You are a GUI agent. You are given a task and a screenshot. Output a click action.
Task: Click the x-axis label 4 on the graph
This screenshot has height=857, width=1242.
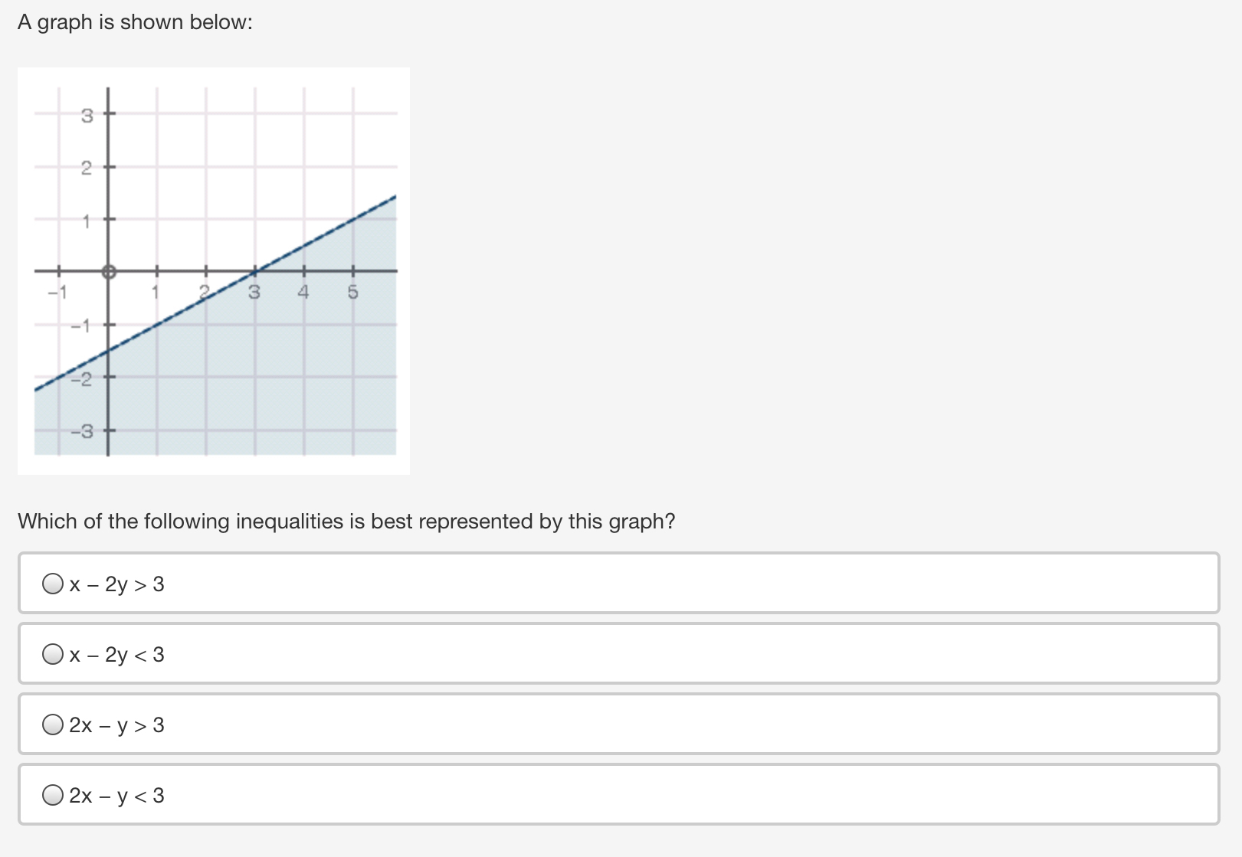(x=303, y=292)
